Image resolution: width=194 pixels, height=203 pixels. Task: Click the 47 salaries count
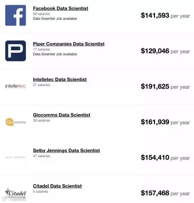point(41,156)
